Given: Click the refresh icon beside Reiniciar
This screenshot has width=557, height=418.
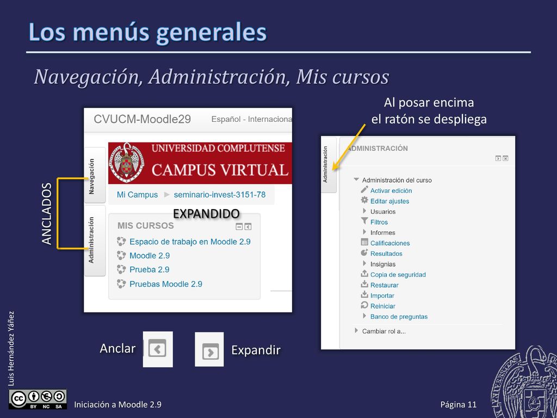Looking at the screenshot, I should pyautogui.click(x=364, y=305).
